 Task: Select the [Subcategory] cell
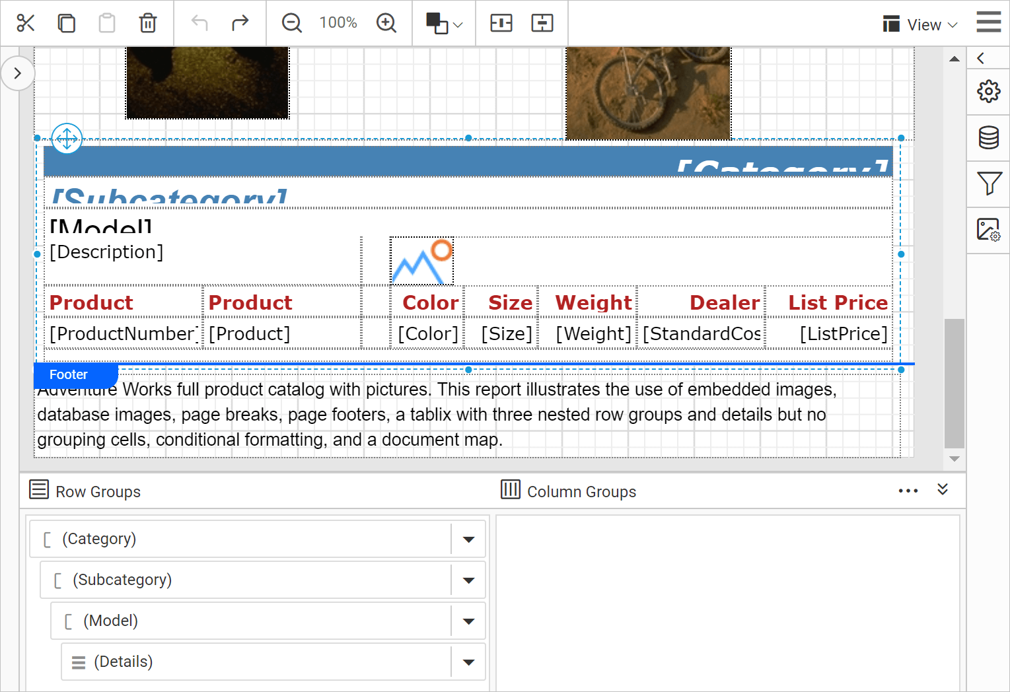tap(468, 193)
